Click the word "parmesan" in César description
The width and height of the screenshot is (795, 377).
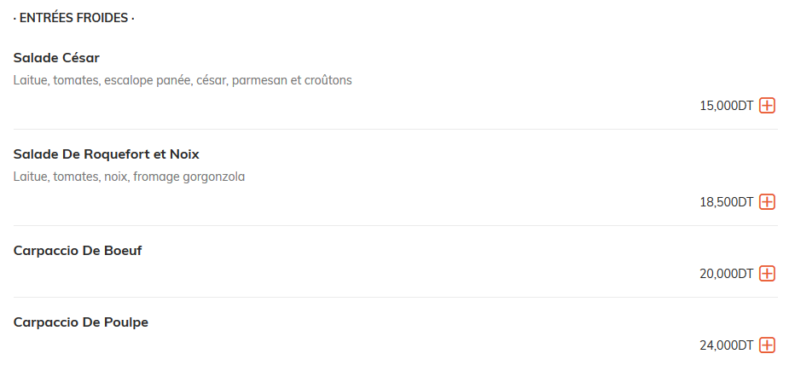coord(259,80)
